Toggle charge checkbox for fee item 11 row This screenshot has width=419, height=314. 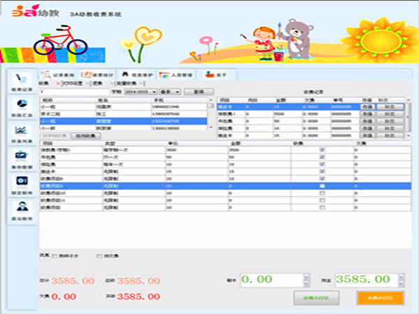[x=322, y=200]
